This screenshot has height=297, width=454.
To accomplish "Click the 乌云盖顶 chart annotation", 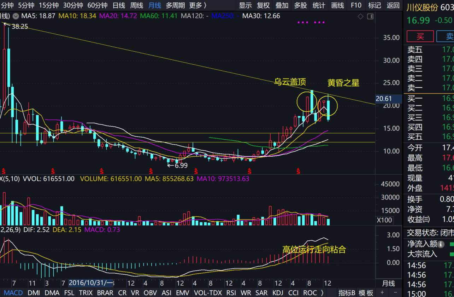I will 290,82.
